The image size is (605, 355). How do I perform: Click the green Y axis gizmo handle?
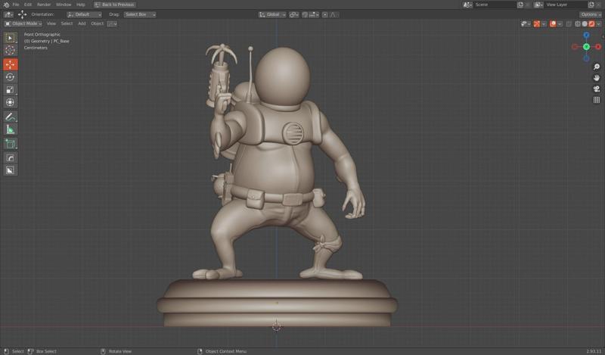pos(586,47)
